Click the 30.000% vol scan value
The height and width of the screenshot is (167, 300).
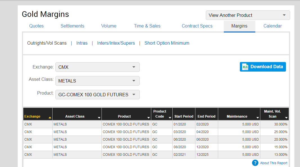281,124
